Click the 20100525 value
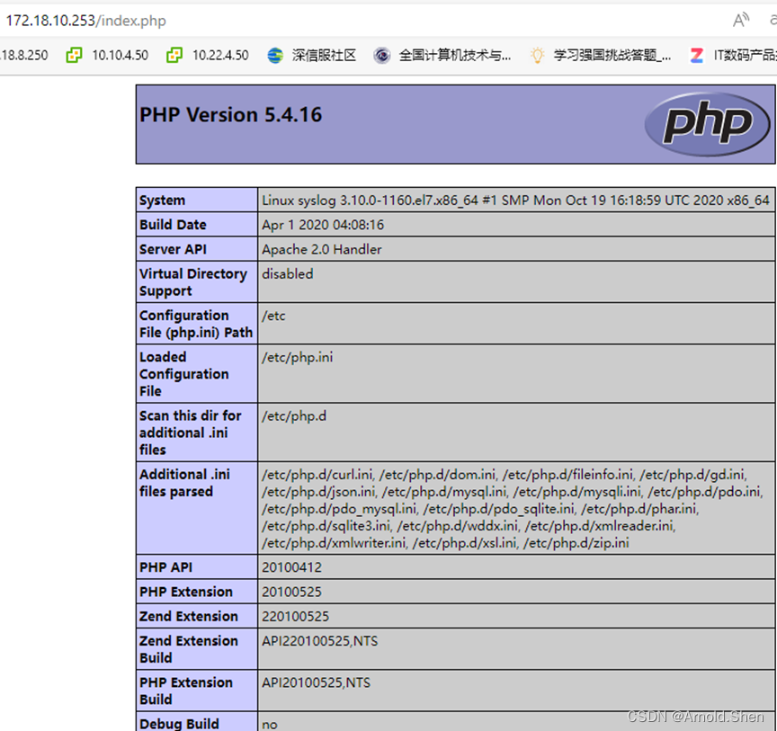Image resolution: width=777 pixels, height=731 pixels. (x=291, y=592)
